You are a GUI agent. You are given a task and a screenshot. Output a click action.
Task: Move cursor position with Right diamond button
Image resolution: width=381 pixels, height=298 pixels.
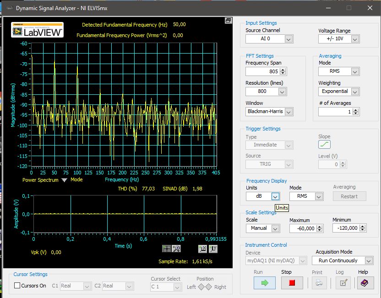pos(209,287)
